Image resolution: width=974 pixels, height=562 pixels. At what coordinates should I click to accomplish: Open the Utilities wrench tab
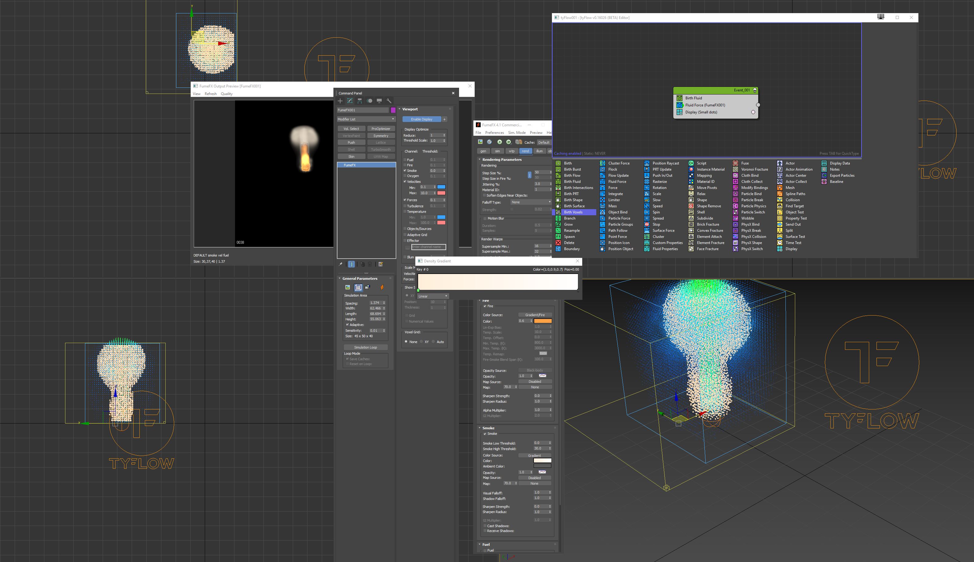389,101
